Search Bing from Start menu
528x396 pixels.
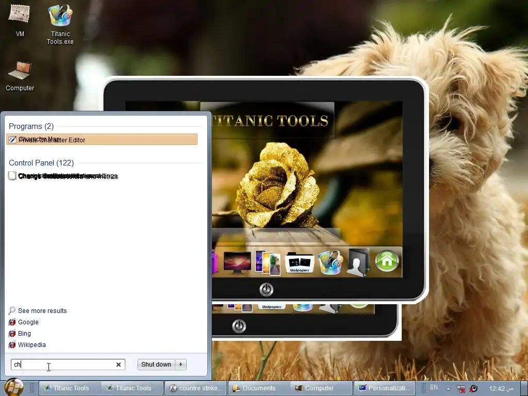[x=24, y=334]
